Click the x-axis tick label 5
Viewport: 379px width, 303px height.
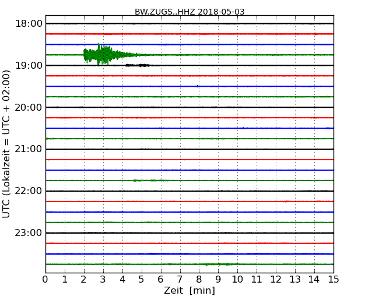coord(142,279)
